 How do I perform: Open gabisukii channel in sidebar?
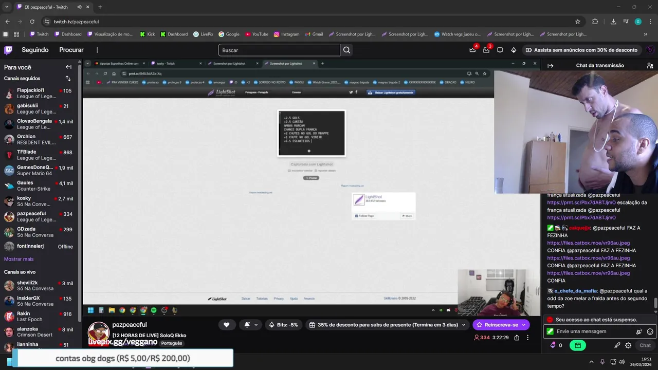[x=39, y=108]
